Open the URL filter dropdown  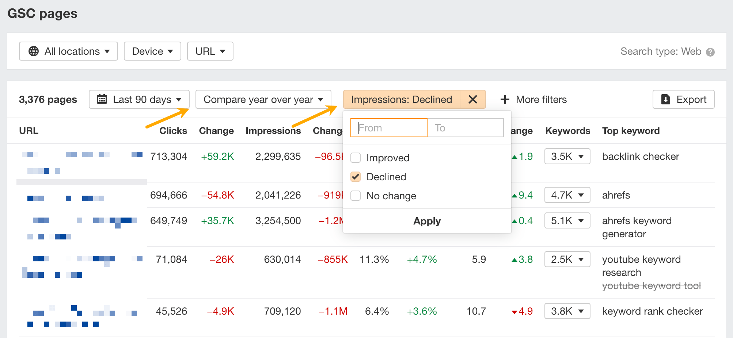pos(210,51)
